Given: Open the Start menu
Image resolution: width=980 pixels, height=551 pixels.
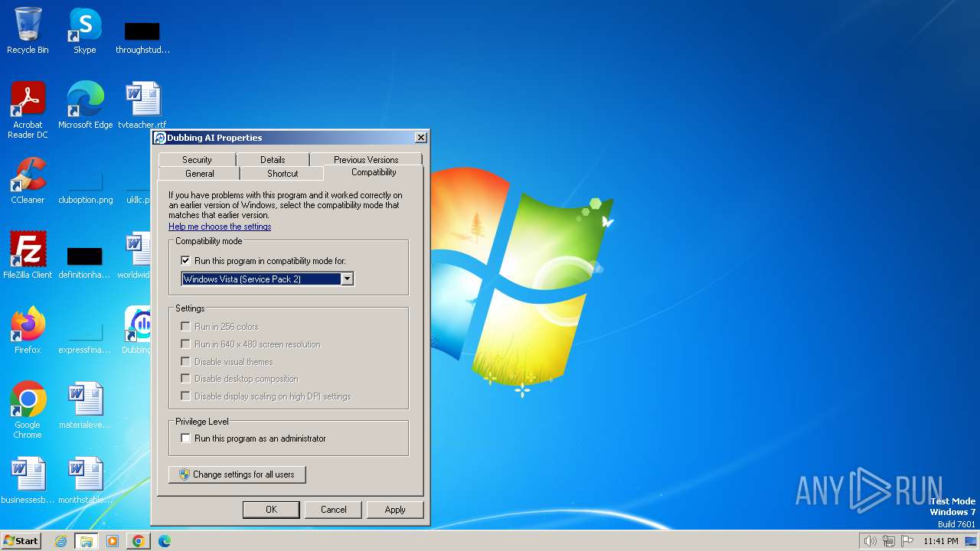Looking at the screenshot, I should [21, 541].
